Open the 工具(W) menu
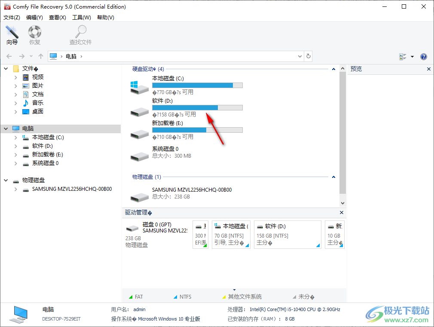434x327 pixels. (x=81, y=18)
